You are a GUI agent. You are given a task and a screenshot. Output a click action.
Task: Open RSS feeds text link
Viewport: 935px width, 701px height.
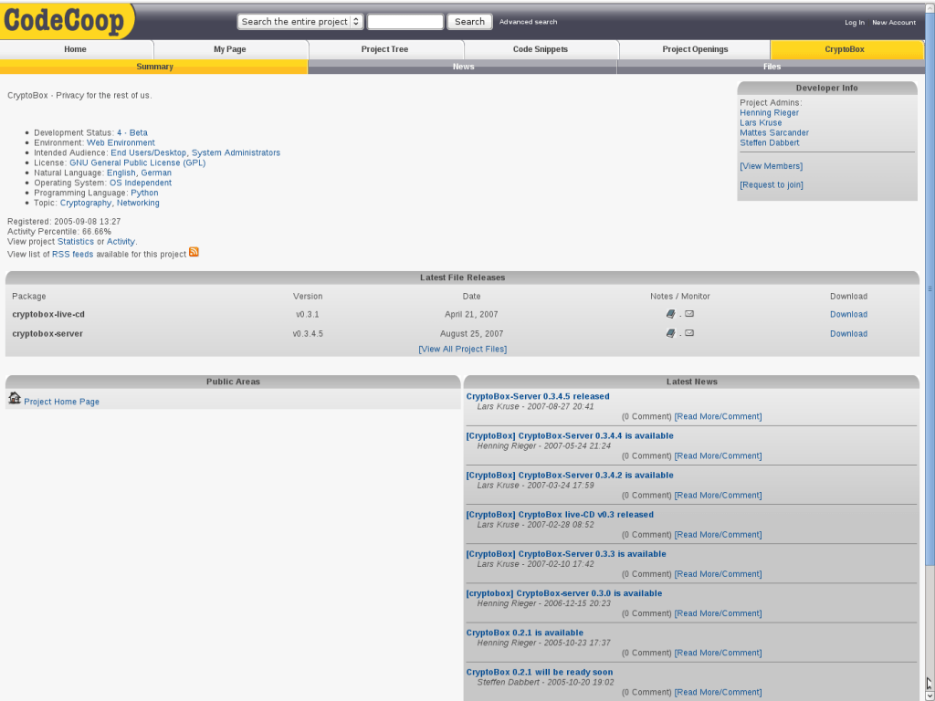pos(73,254)
